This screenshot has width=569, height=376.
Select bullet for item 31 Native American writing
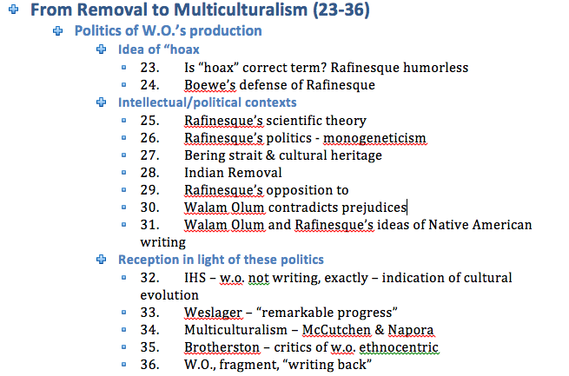tap(123, 224)
